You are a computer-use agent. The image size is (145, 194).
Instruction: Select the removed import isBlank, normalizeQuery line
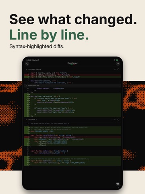click(x=72, y=75)
